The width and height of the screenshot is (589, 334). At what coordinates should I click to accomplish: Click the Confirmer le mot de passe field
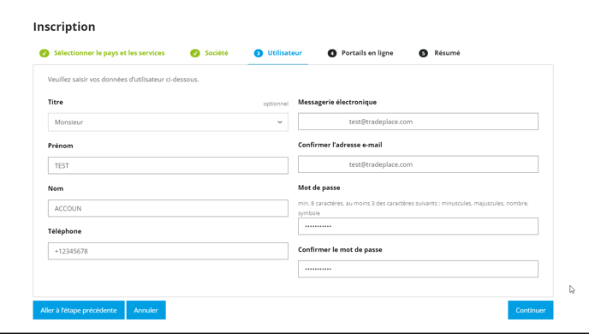418,269
